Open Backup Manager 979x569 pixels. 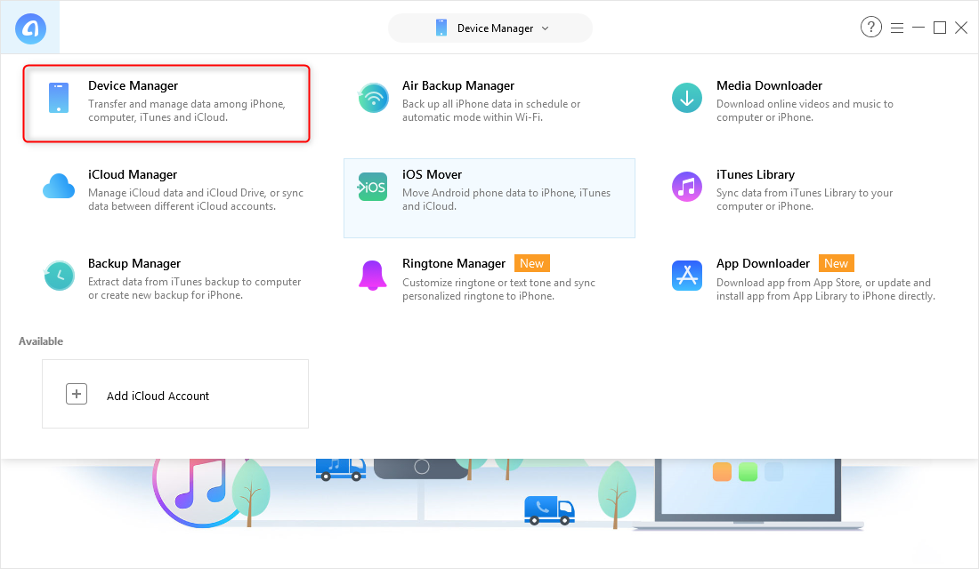point(134,263)
